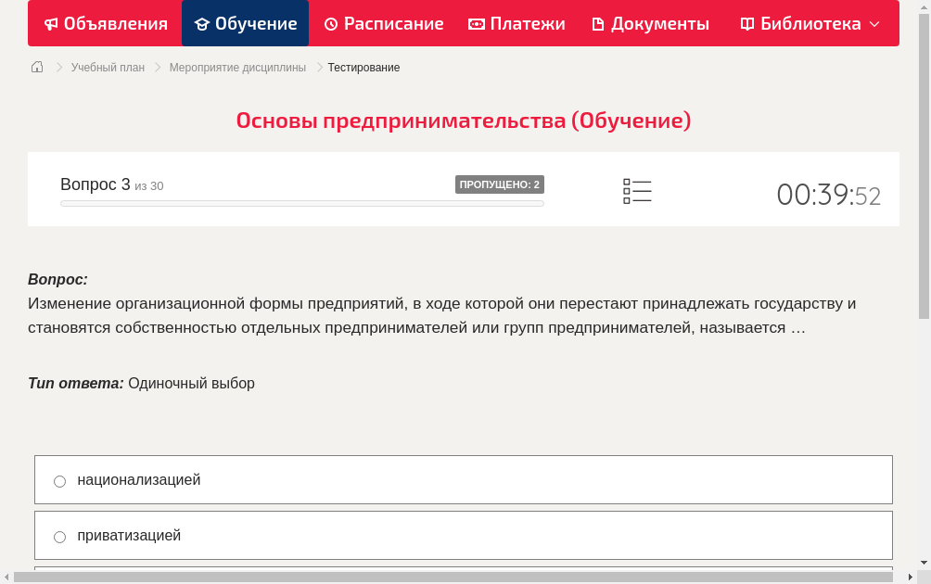This screenshot has width=931, height=584.
Task: Expand the Библиотека dropdown chevron
Action: point(872,23)
